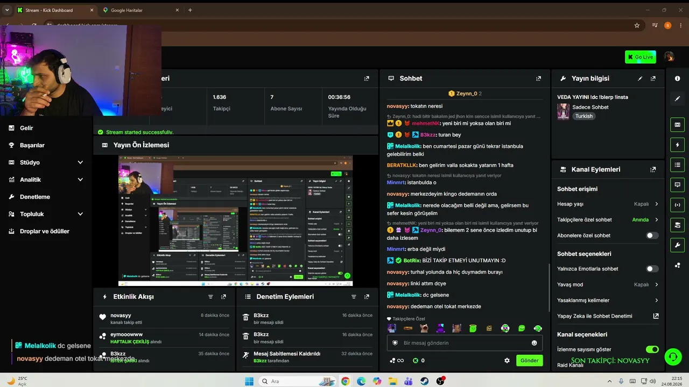This screenshot has width=689, height=387.
Task: Open File Explorer from the taskbar
Action: pos(393,381)
